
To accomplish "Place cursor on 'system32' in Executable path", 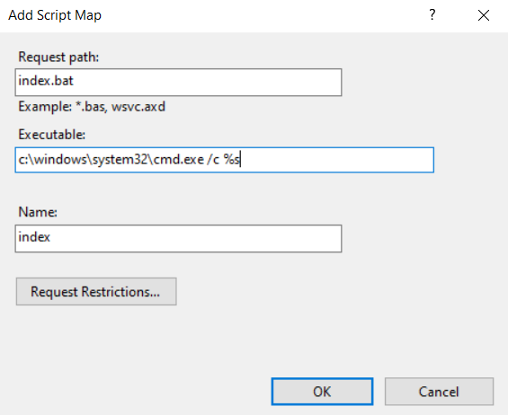I will pyautogui.click(x=120, y=159).
